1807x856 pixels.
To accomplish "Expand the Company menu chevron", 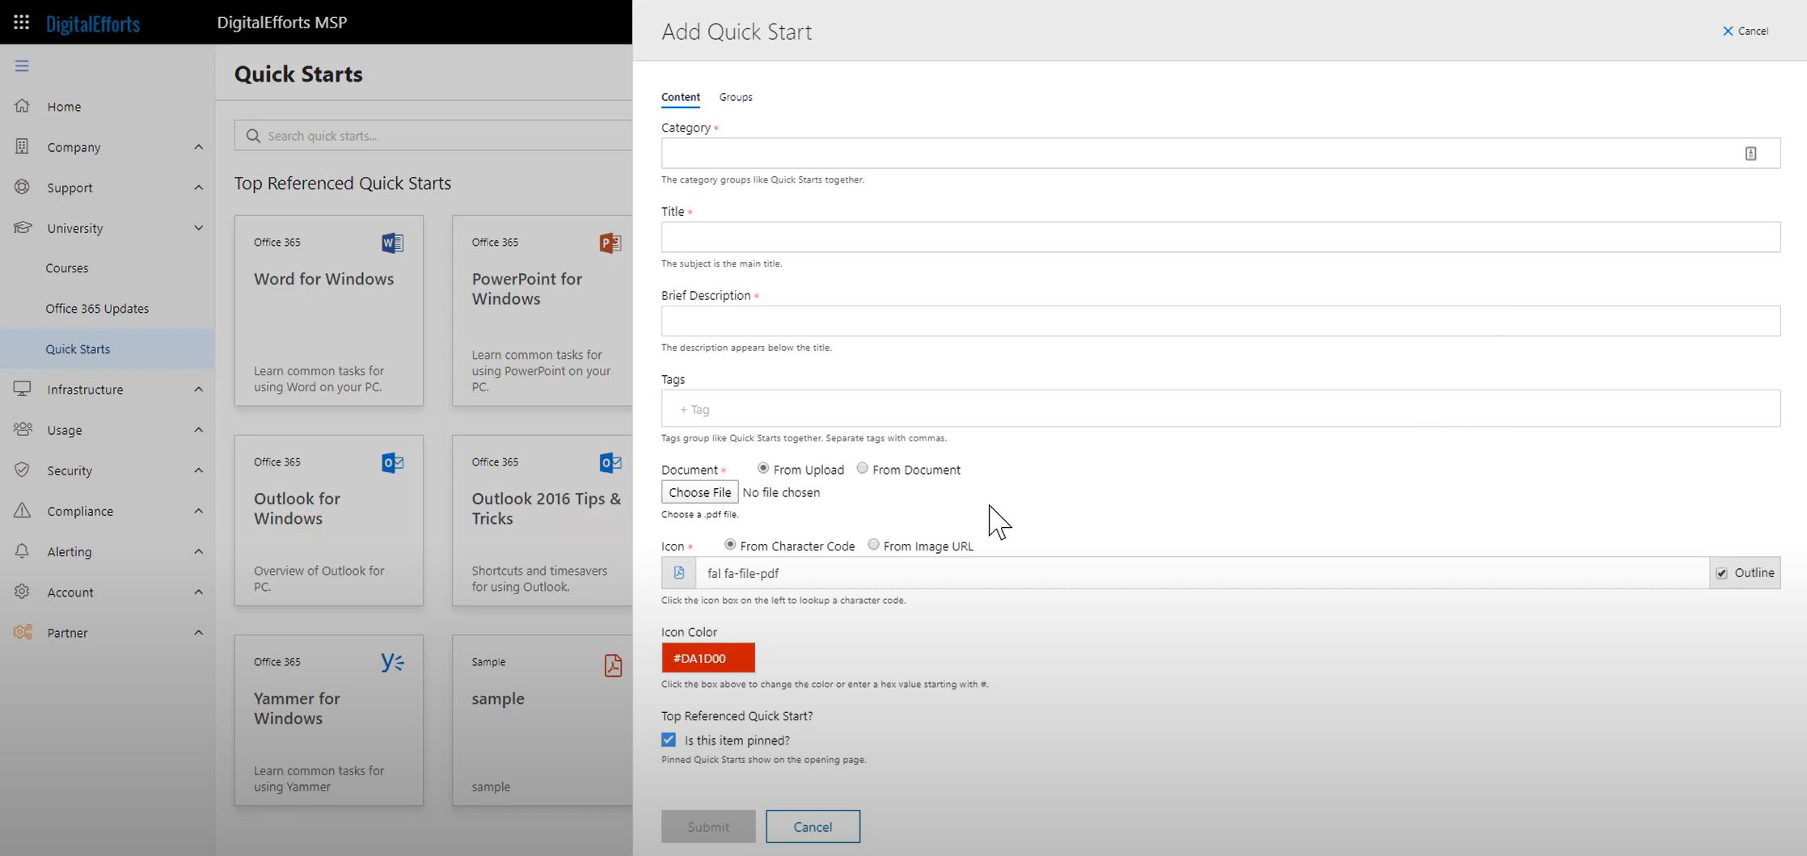I will [198, 147].
